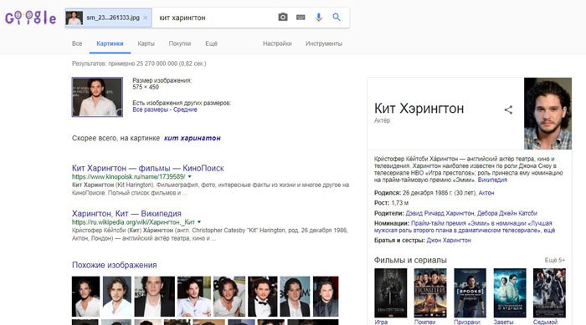
Task: Open Заветы movie poster
Action: (510, 293)
